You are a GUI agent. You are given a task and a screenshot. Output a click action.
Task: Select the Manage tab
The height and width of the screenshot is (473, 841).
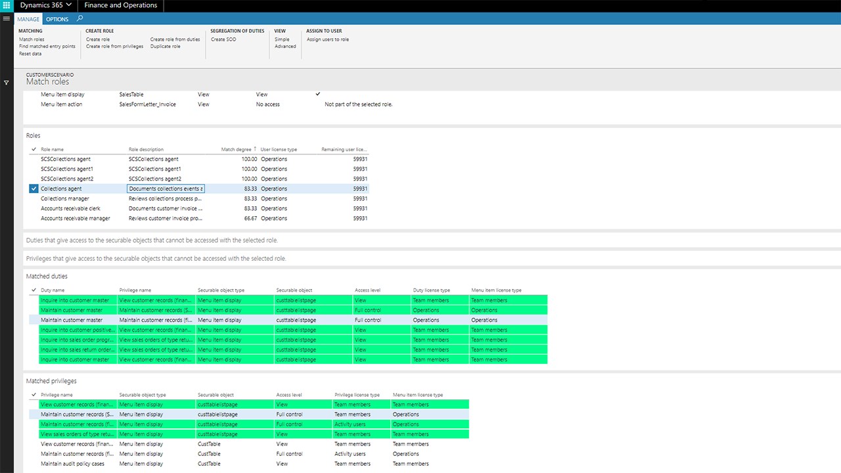[x=28, y=19]
